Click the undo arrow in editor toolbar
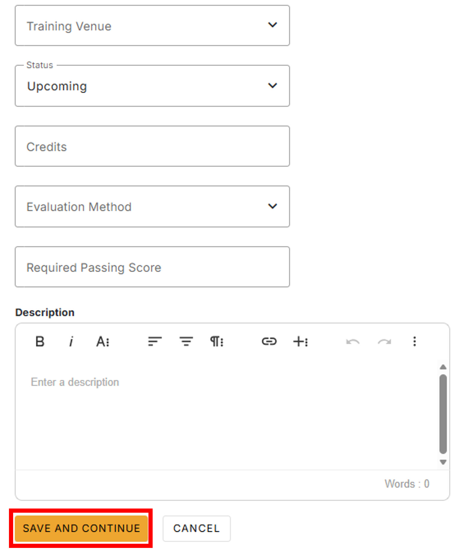 coord(353,341)
